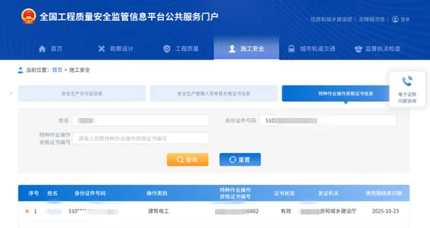Focus the 姓名 input field
The height and width of the screenshot is (228, 430).
pos(141,120)
